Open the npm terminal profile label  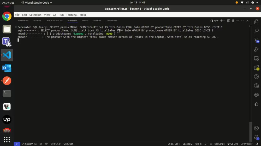pyautogui.click(x=215, y=21)
